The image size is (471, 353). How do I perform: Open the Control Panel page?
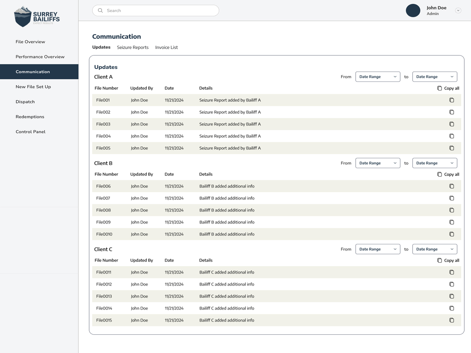point(30,131)
